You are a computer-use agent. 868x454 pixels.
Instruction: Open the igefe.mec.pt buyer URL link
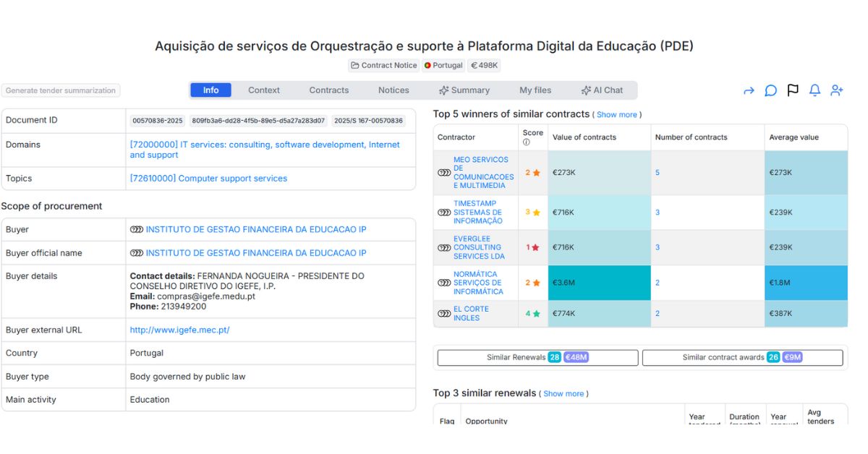point(179,330)
